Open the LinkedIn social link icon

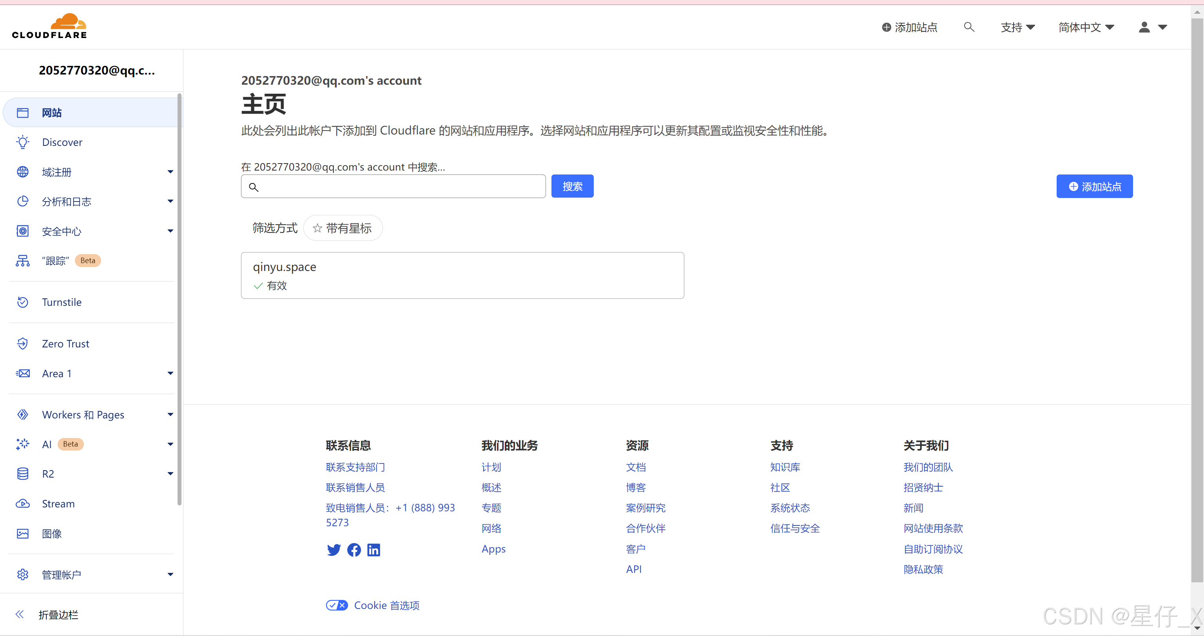(374, 550)
